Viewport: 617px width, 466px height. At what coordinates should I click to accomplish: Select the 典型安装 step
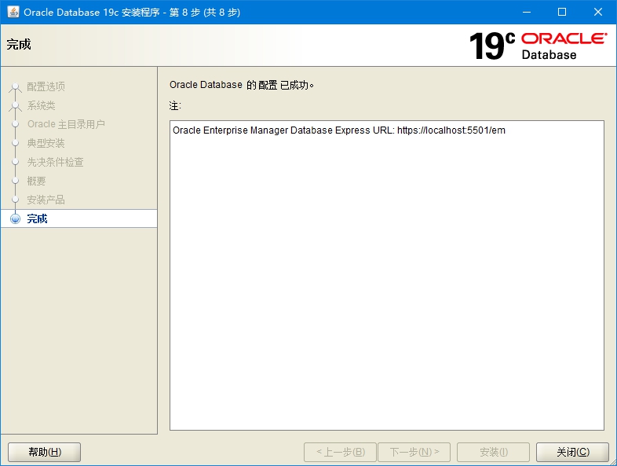tap(46, 143)
